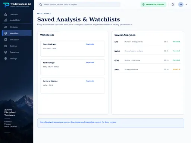Click 'Strategy evidence' description

[131, 70]
